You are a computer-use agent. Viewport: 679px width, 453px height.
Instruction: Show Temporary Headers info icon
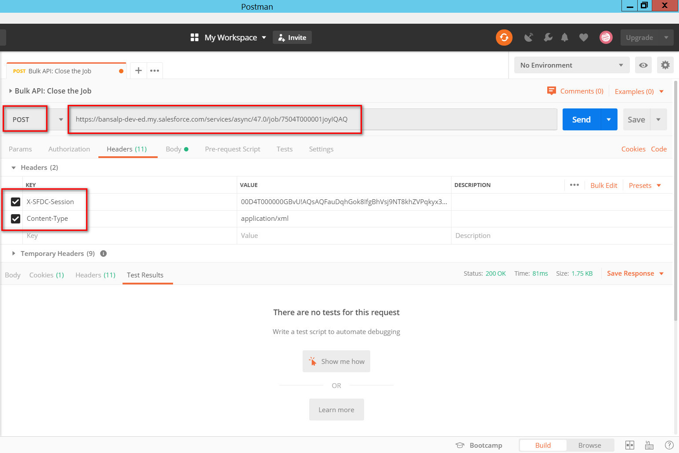104,253
